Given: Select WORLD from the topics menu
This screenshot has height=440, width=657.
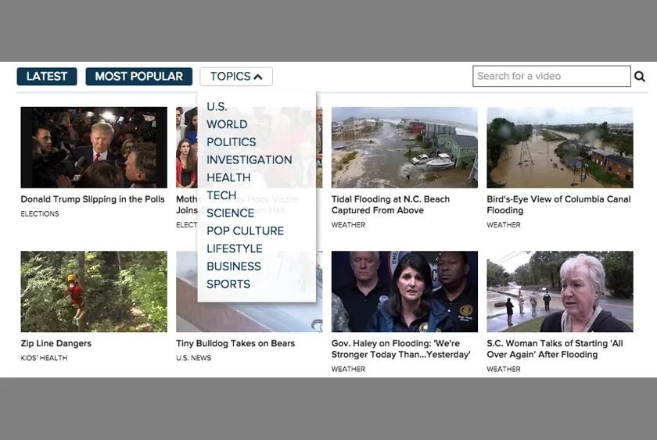Looking at the screenshot, I should [227, 124].
